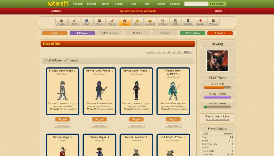274x156 pixels.
Task: Open the Skills icon
Action: [74, 22]
